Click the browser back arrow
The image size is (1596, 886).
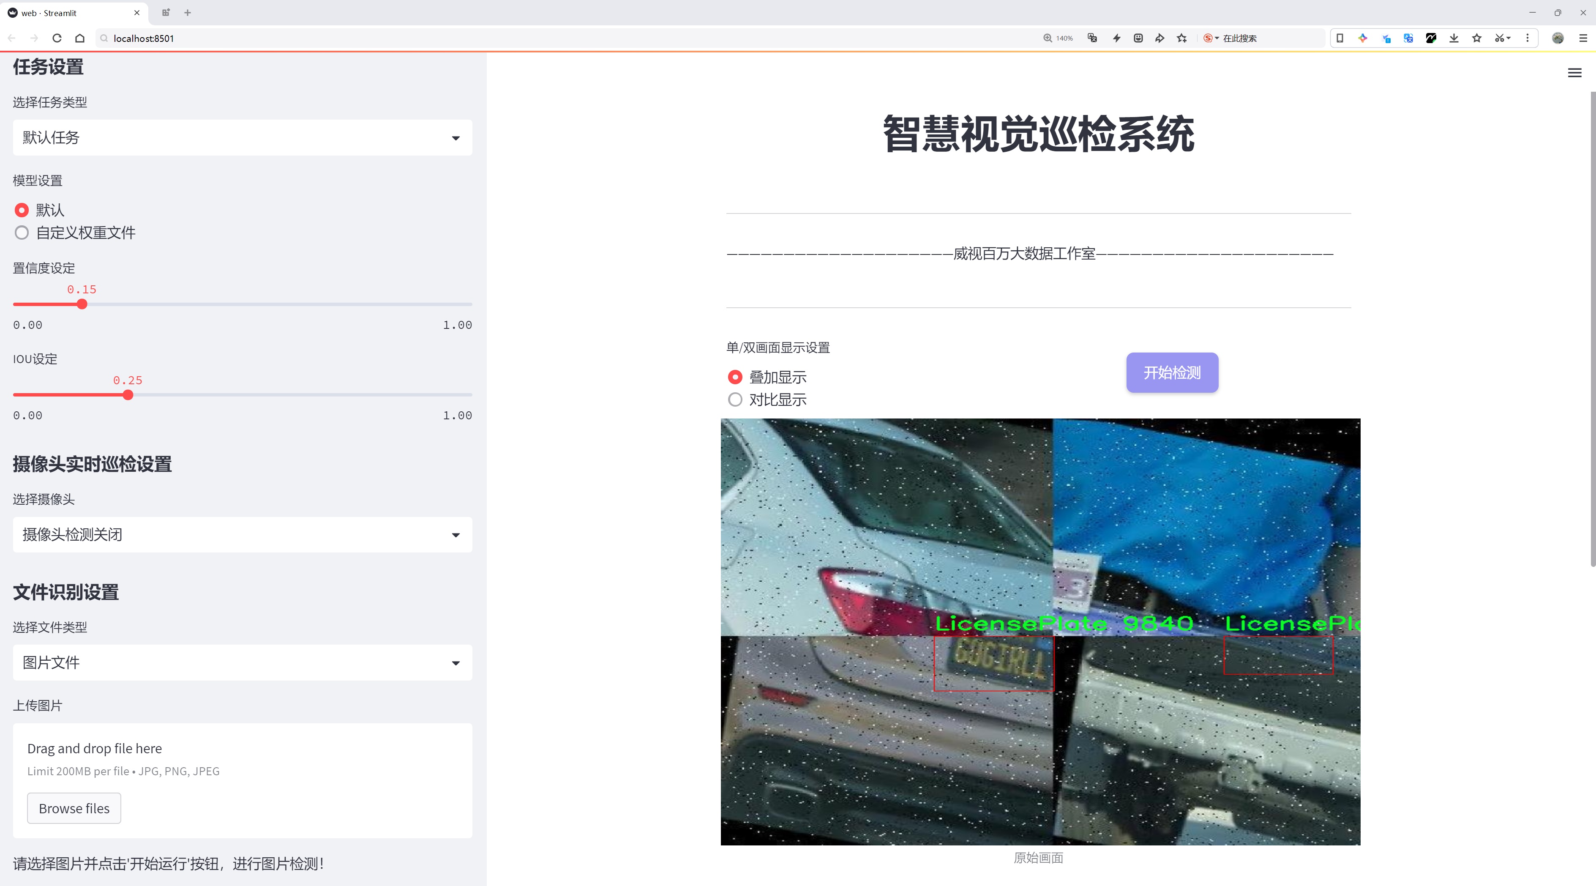pyautogui.click(x=12, y=38)
